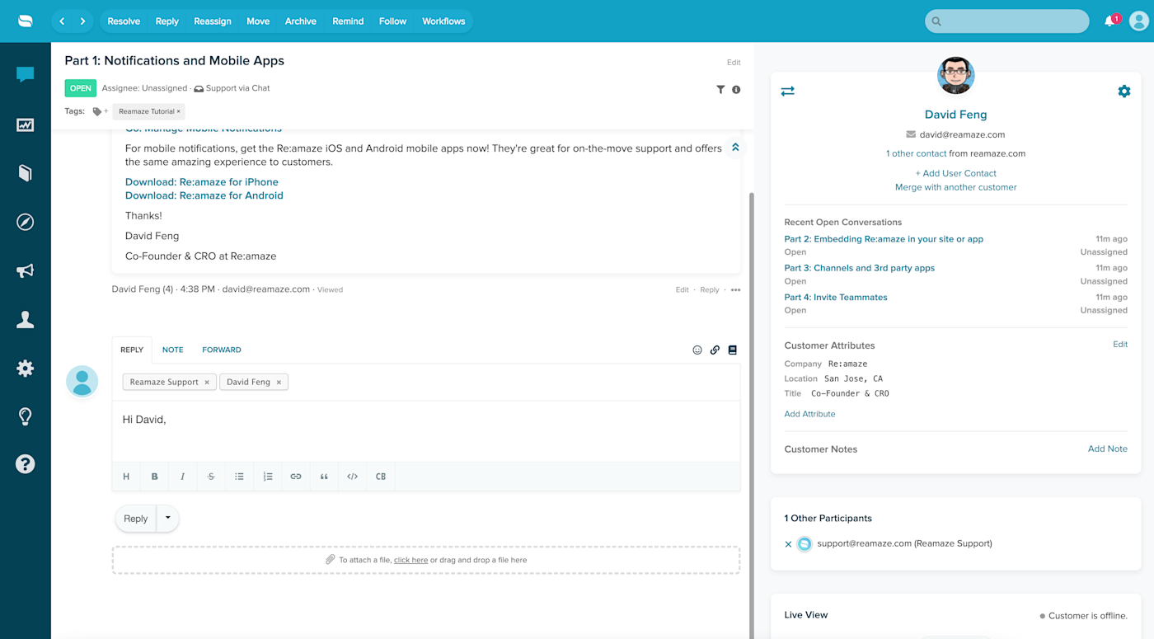Insert hyperlink from editor toolbar

tap(296, 477)
